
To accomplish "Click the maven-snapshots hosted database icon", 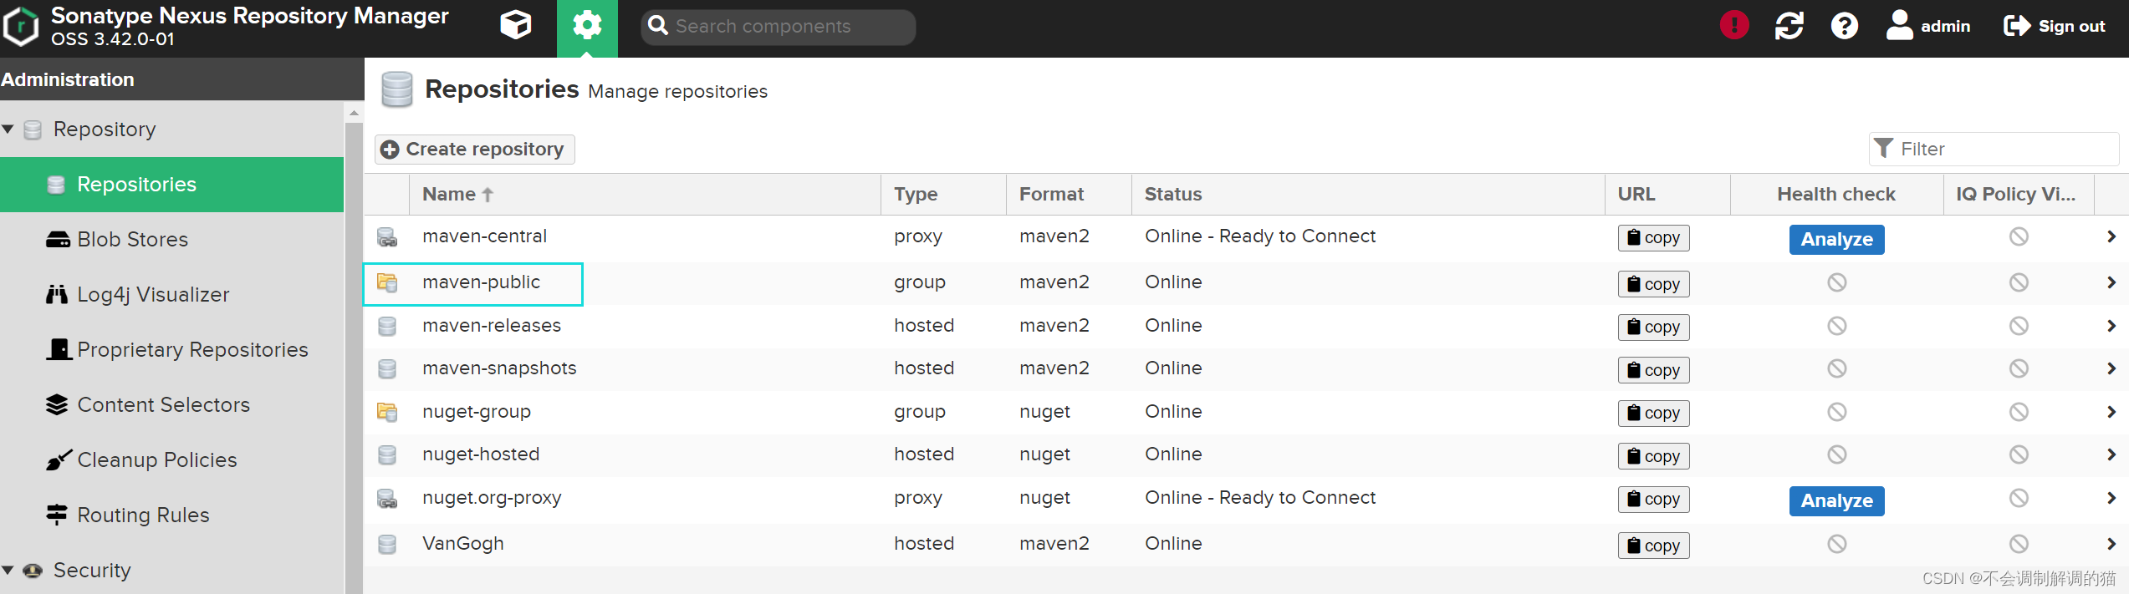I will tap(387, 368).
